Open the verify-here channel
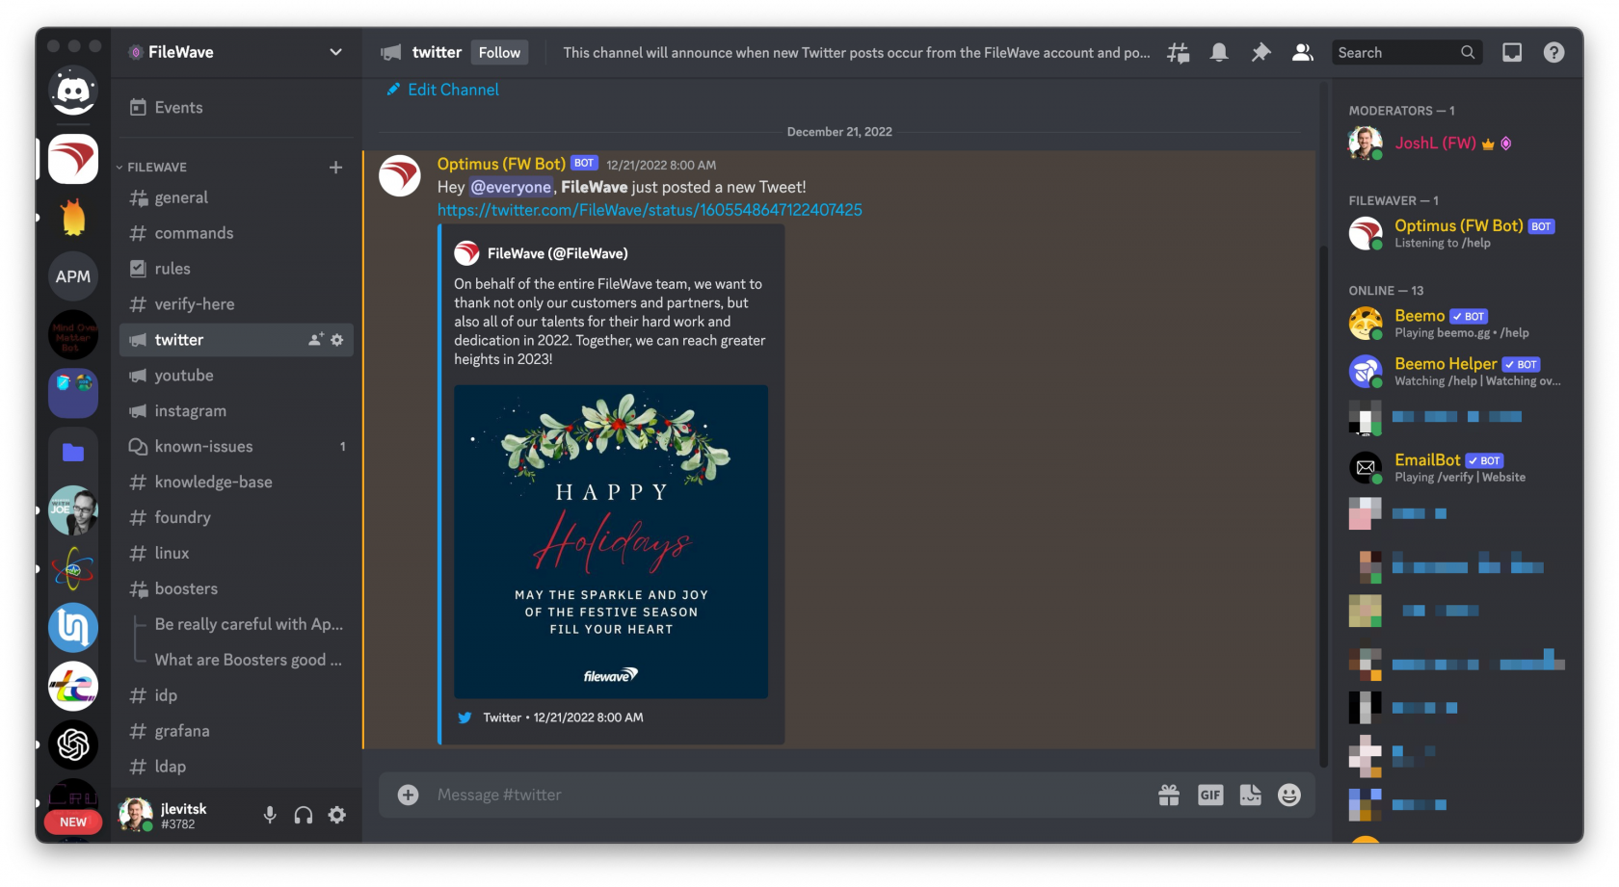The width and height of the screenshot is (1619, 887). coord(236,304)
